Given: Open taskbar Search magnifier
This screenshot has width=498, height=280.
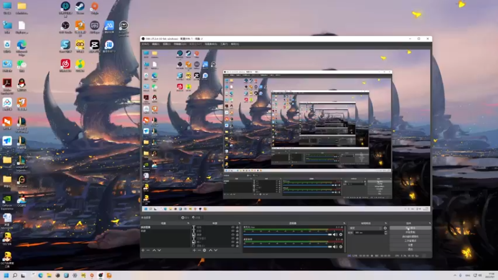Looking at the screenshot, I should pyautogui.click(x=14, y=275).
